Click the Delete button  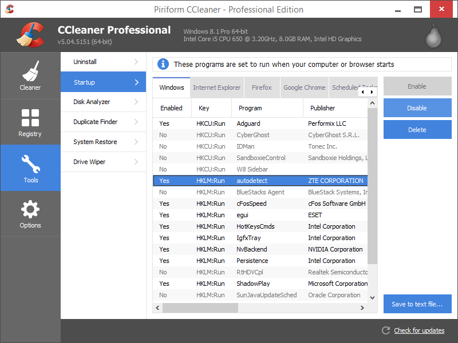coord(417,130)
